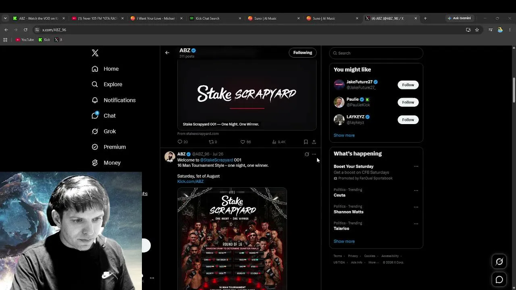Open more options for the Talarico trend
This screenshot has width=516, height=290.
(416, 224)
